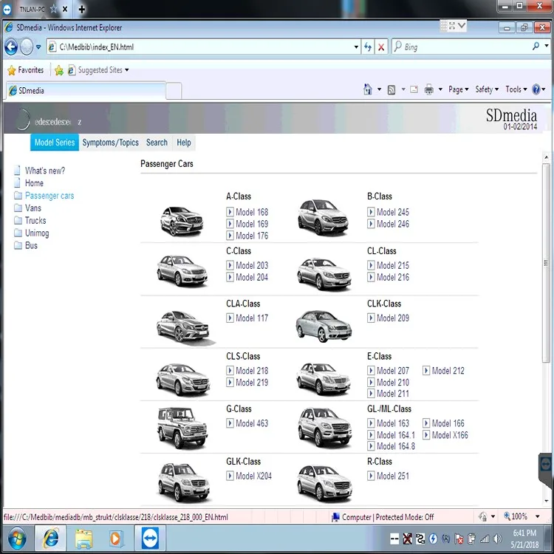Open the Model 164.8 link
The image size is (554, 554).
point(395,446)
